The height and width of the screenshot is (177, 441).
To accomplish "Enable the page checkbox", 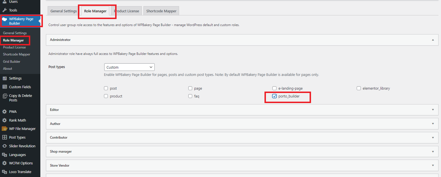I will (190, 88).
